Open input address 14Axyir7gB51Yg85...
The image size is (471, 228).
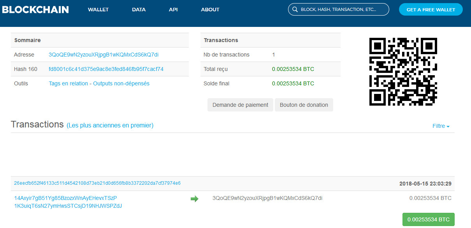coord(65,198)
